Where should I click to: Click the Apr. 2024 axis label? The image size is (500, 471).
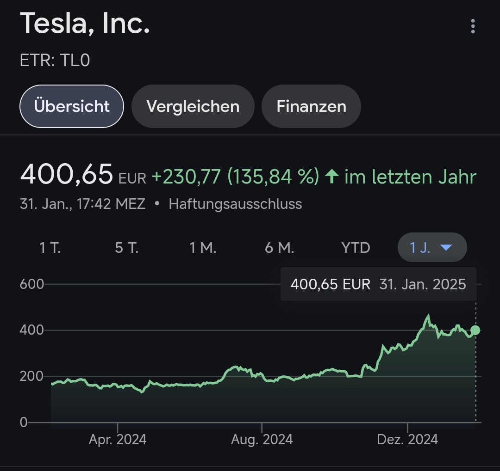118,439
